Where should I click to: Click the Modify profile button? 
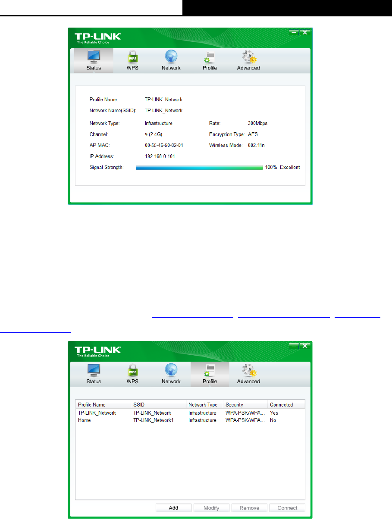tap(212, 508)
